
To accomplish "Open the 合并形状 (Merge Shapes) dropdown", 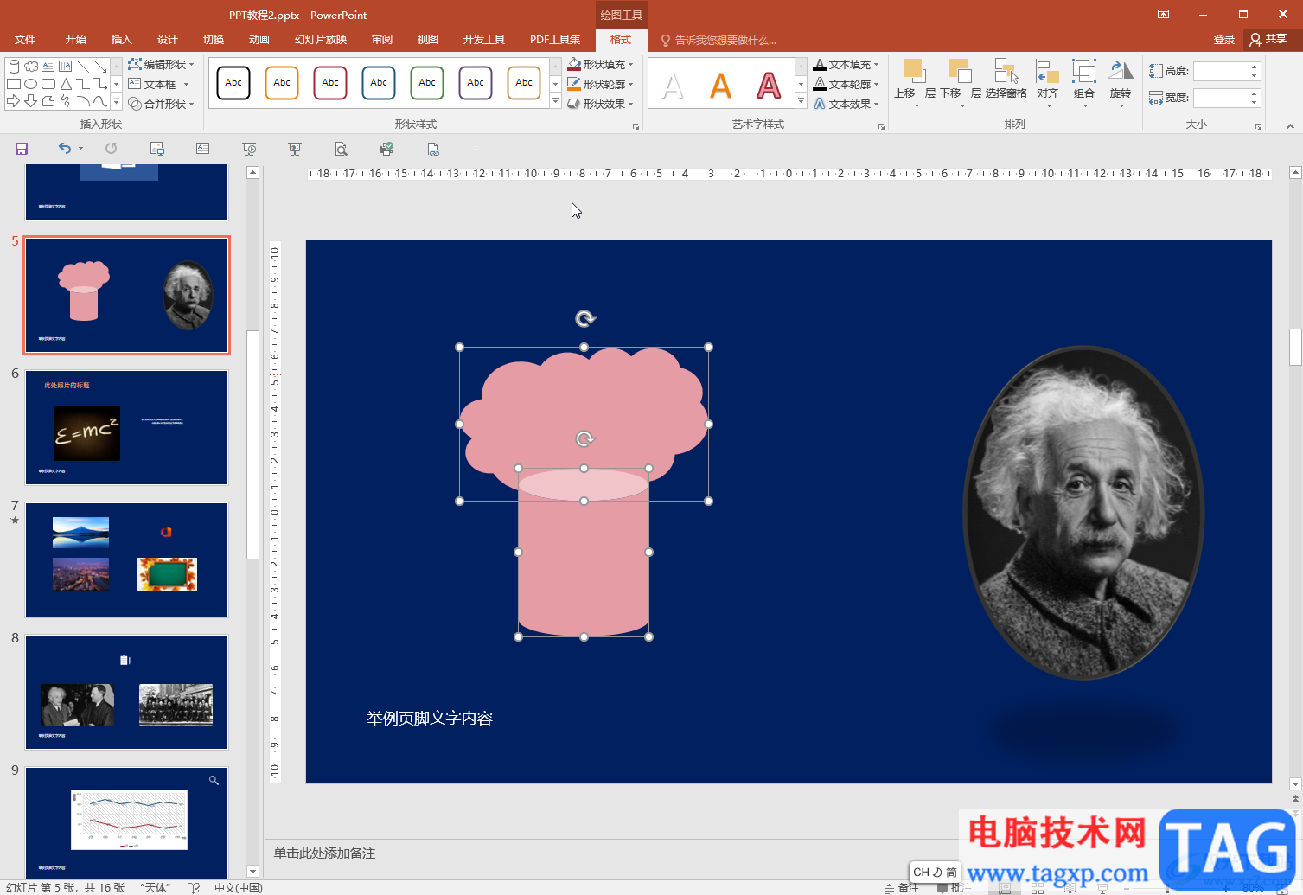I will pos(161,104).
